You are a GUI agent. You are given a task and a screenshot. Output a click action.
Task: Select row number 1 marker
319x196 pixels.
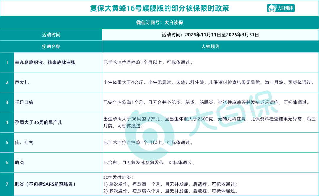(x=6, y=62)
